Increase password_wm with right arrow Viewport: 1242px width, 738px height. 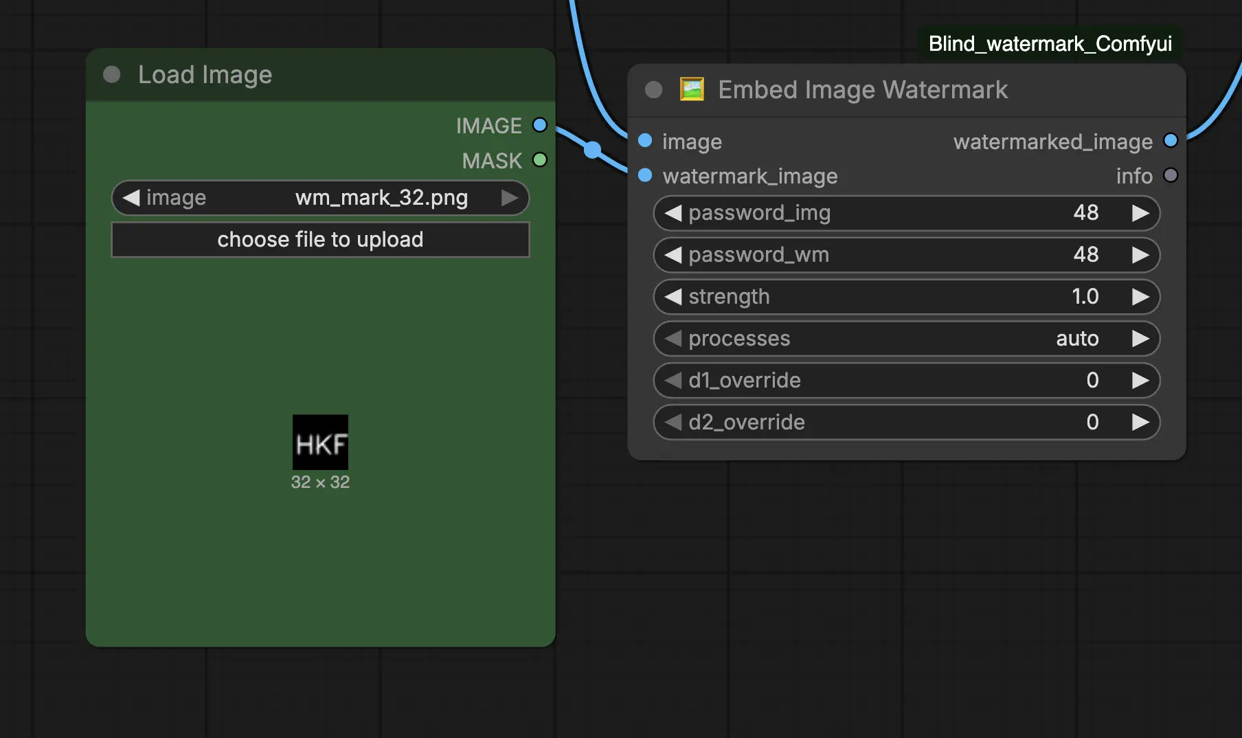click(x=1140, y=255)
